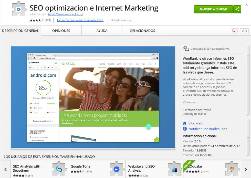Open the woorank.com developer link
Screen dimensions: 251x178
(66, 14)
